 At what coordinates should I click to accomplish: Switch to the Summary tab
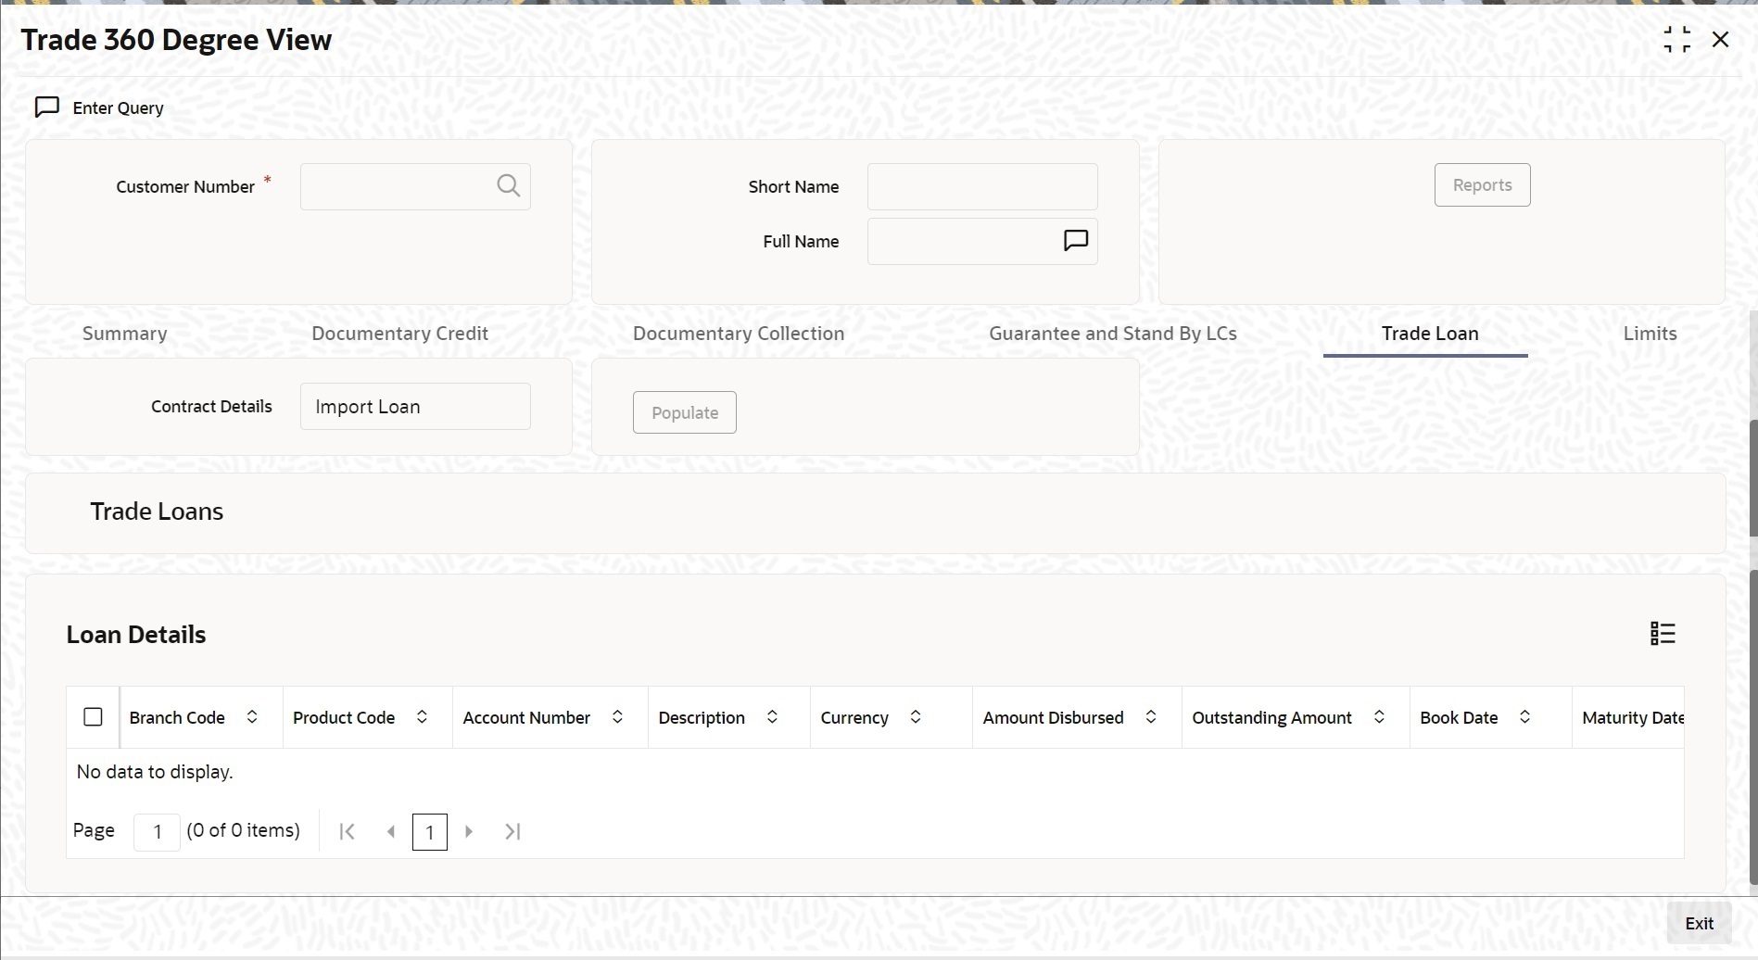click(x=125, y=334)
